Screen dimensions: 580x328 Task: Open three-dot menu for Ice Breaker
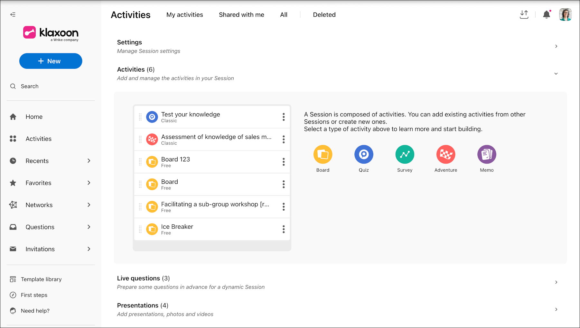(284, 229)
